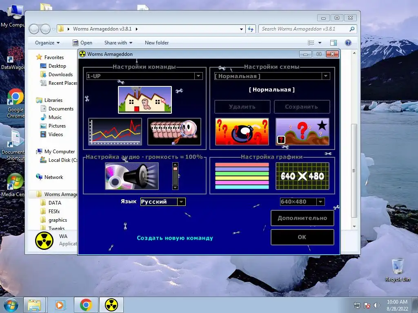Image resolution: width=418 pixels, height=313 pixels.
Task: Open Windows Explorer from the taskbar
Action: coord(34,305)
